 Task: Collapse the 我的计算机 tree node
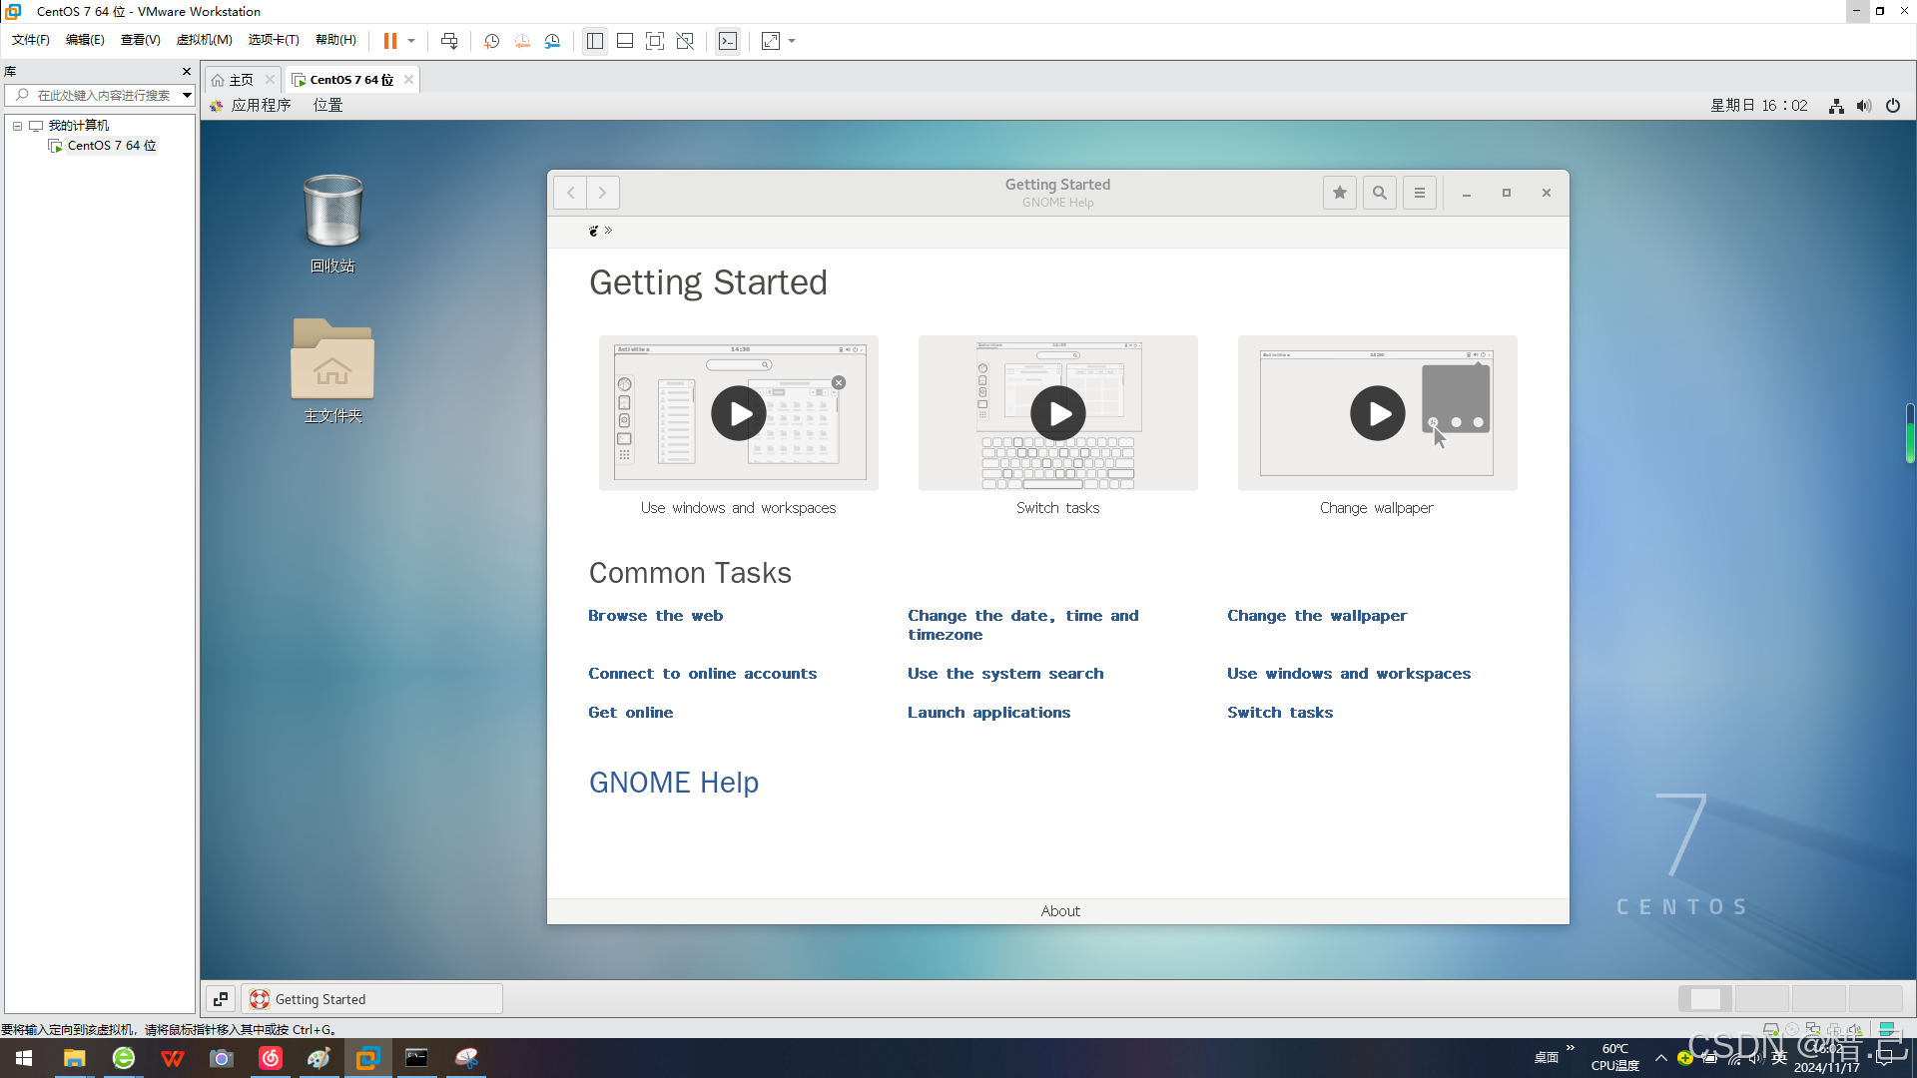(x=17, y=126)
